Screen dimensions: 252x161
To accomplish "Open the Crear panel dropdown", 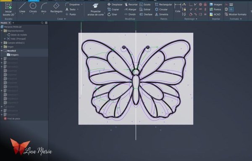I will pos(61,19).
